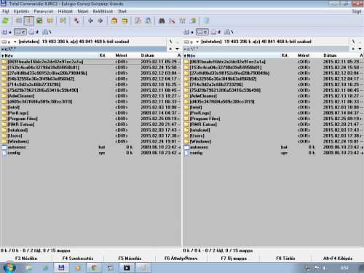This screenshot has width=364, height=273.
Task: Open the Parancsok menu
Action: (44, 12)
